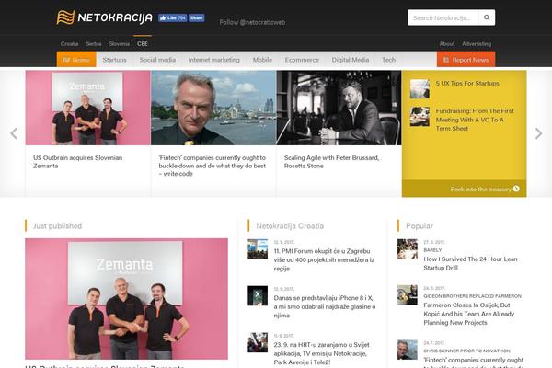The image size is (552, 368).
Task: Click Fundraising article thumbnail
Action: coord(420,117)
